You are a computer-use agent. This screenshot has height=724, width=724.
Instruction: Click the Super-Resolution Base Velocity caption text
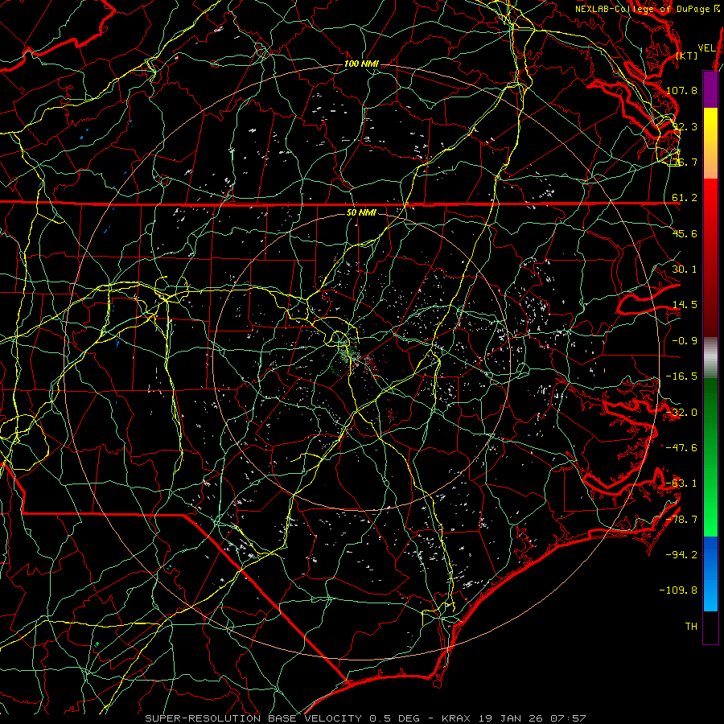pos(366,718)
